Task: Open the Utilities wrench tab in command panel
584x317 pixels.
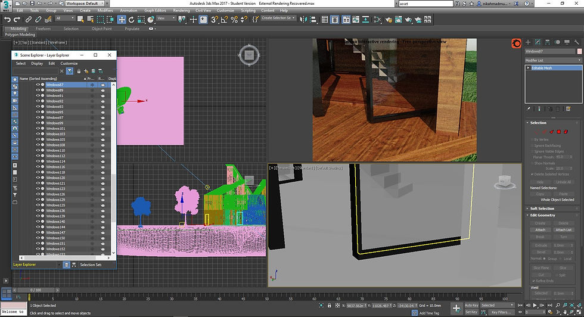Action: [x=577, y=42]
